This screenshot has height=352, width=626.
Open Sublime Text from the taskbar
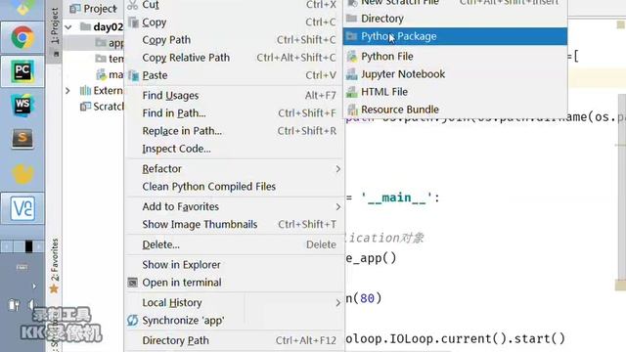click(x=22, y=139)
